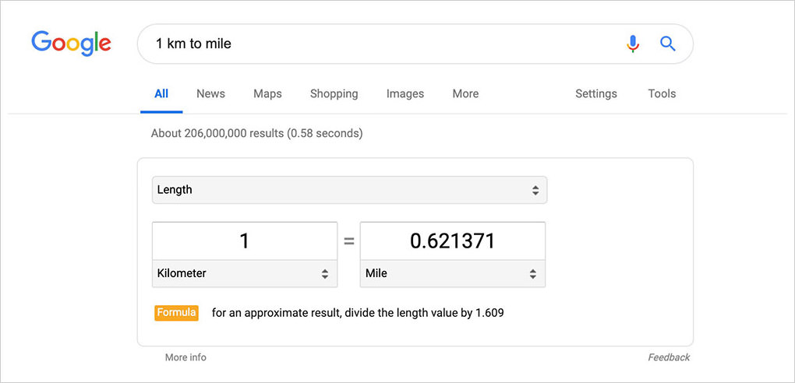
Task: Switch to the News tab
Action: point(210,93)
